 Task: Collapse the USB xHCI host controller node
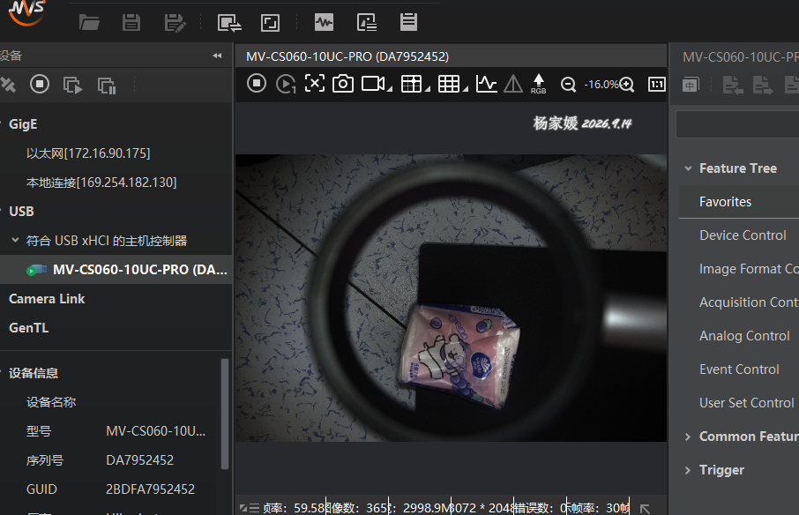(15, 240)
